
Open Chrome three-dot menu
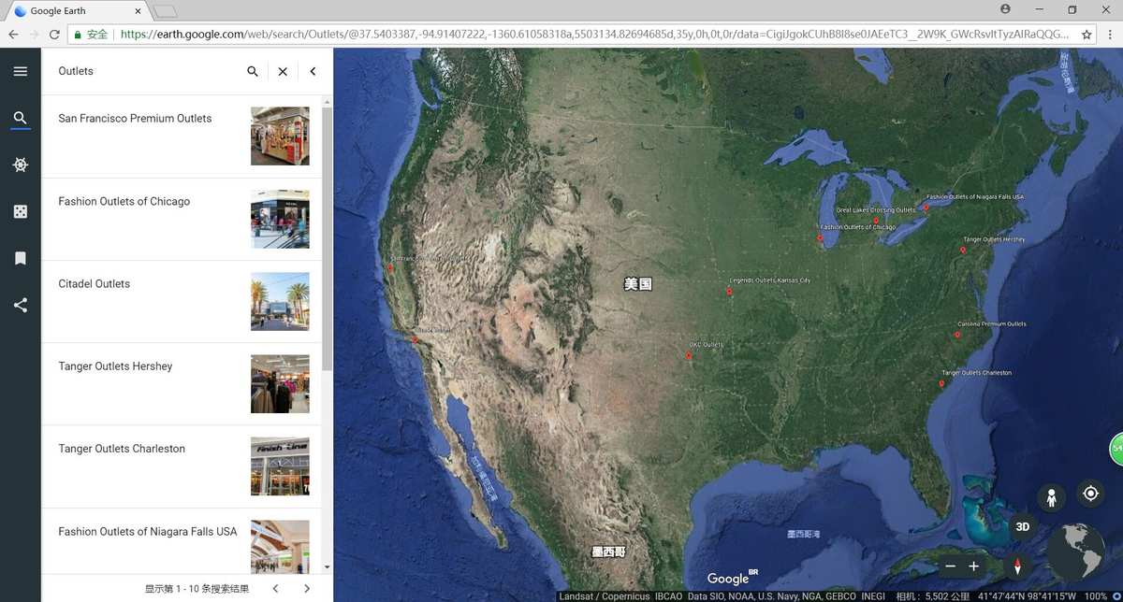point(1109,35)
